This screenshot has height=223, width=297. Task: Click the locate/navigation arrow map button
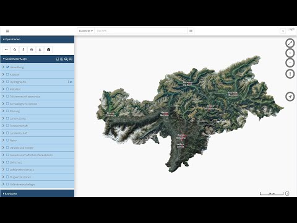pyautogui.click(x=290, y=97)
